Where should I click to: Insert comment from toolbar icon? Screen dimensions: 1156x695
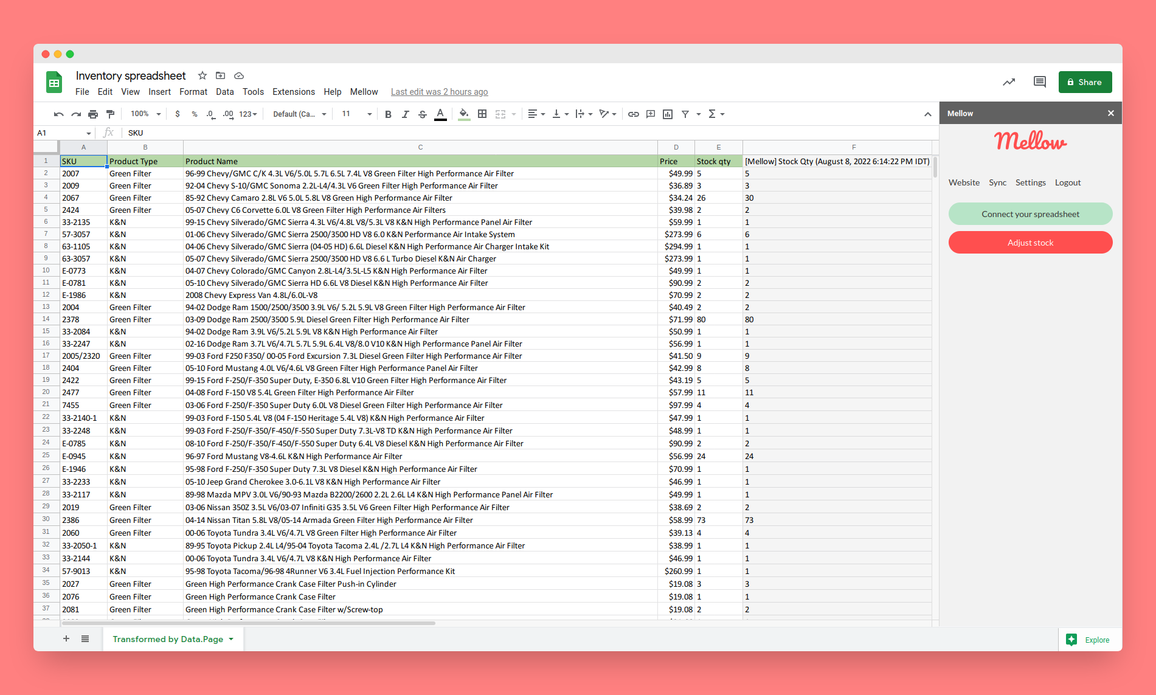(x=651, y=114)
